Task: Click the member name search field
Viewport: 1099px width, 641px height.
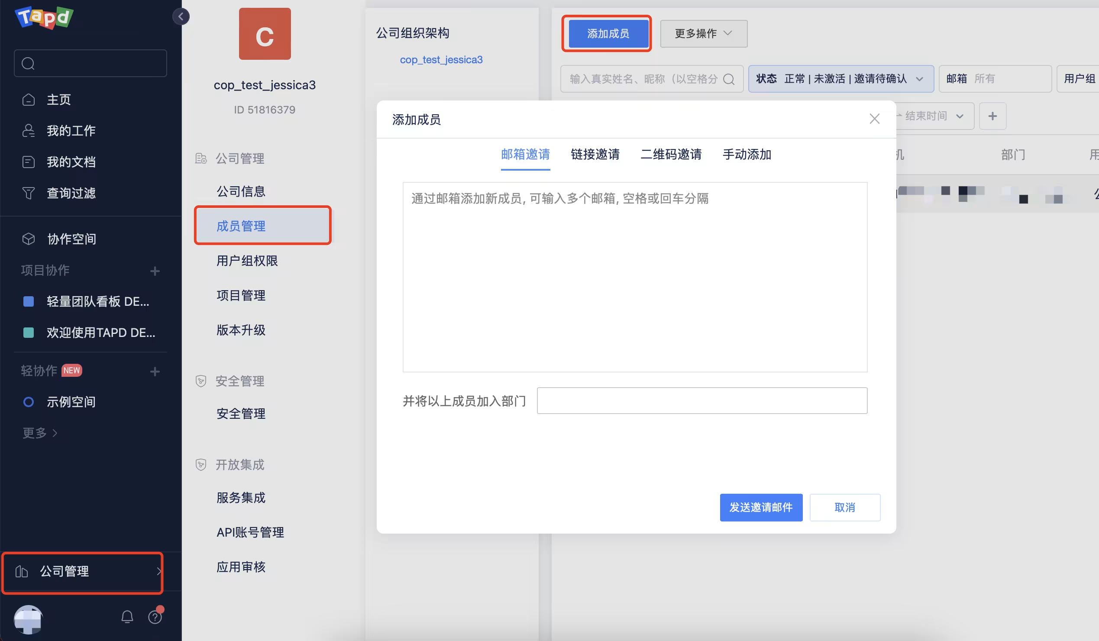Action: (x=652, y=79)
